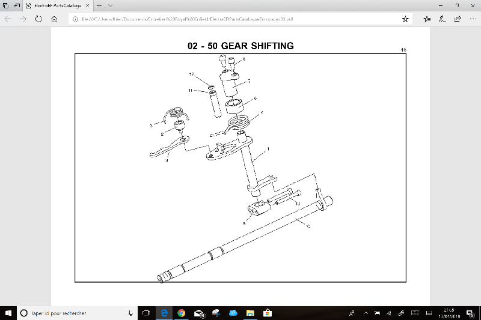The image size is (481, 320).
Task: Open the Action Center notifications
Action: pyautogui.click(x=471, y=313)
